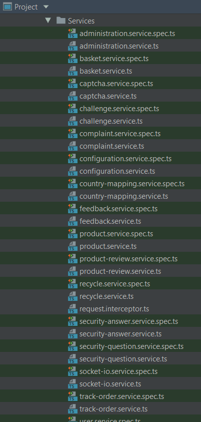This screenshot has width=201, height=422.
Task: Click test icon of complaint.service.spec.ts
Action: (71, 134)
